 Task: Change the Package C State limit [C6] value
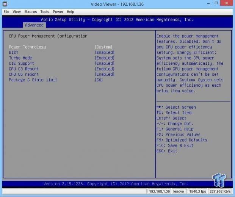point(99,80)
